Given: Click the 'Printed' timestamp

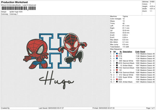Looking at the screenshot, I should tap(103, 108).
